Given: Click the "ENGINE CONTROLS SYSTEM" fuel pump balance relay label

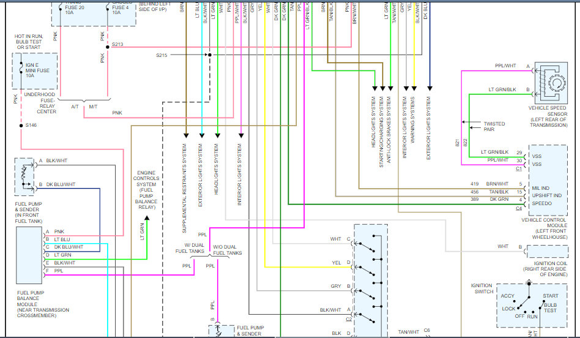Looking at the screenshot, I should [x=146, y=190].
